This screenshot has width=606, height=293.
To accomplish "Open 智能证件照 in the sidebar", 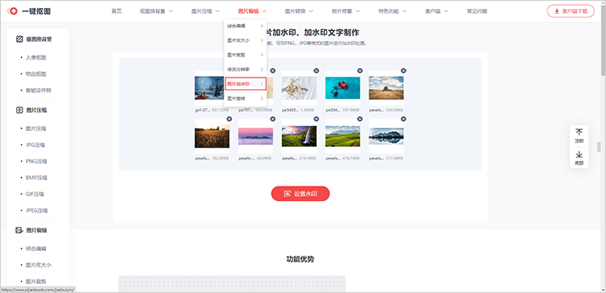I will pos(39,90).
